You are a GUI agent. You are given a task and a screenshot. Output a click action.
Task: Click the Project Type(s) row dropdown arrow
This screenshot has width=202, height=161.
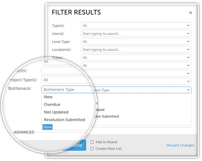tap(188, 81)
